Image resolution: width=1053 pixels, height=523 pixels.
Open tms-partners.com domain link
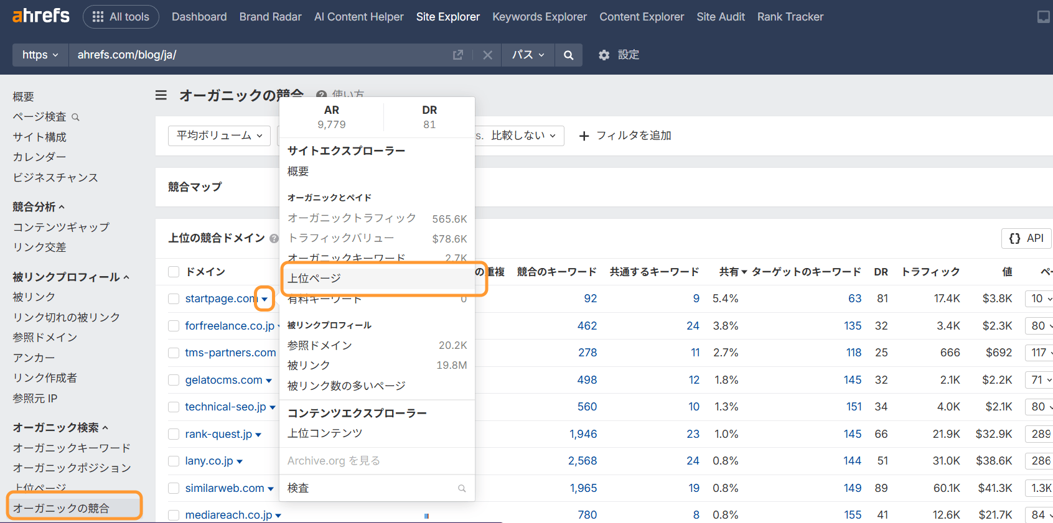point(230,353)
